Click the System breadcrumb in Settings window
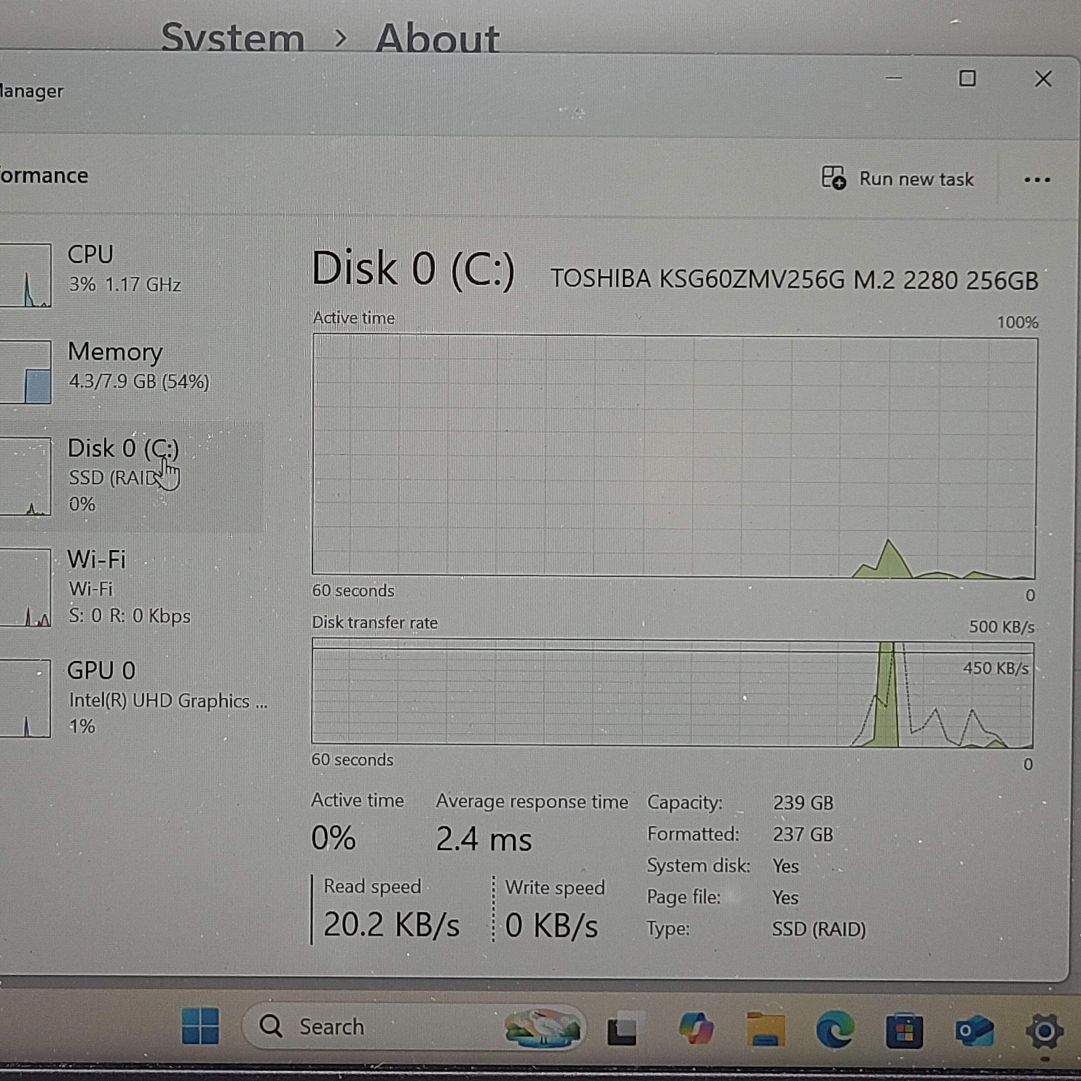Screen dimensions: 1081x1081 point(232,37)
